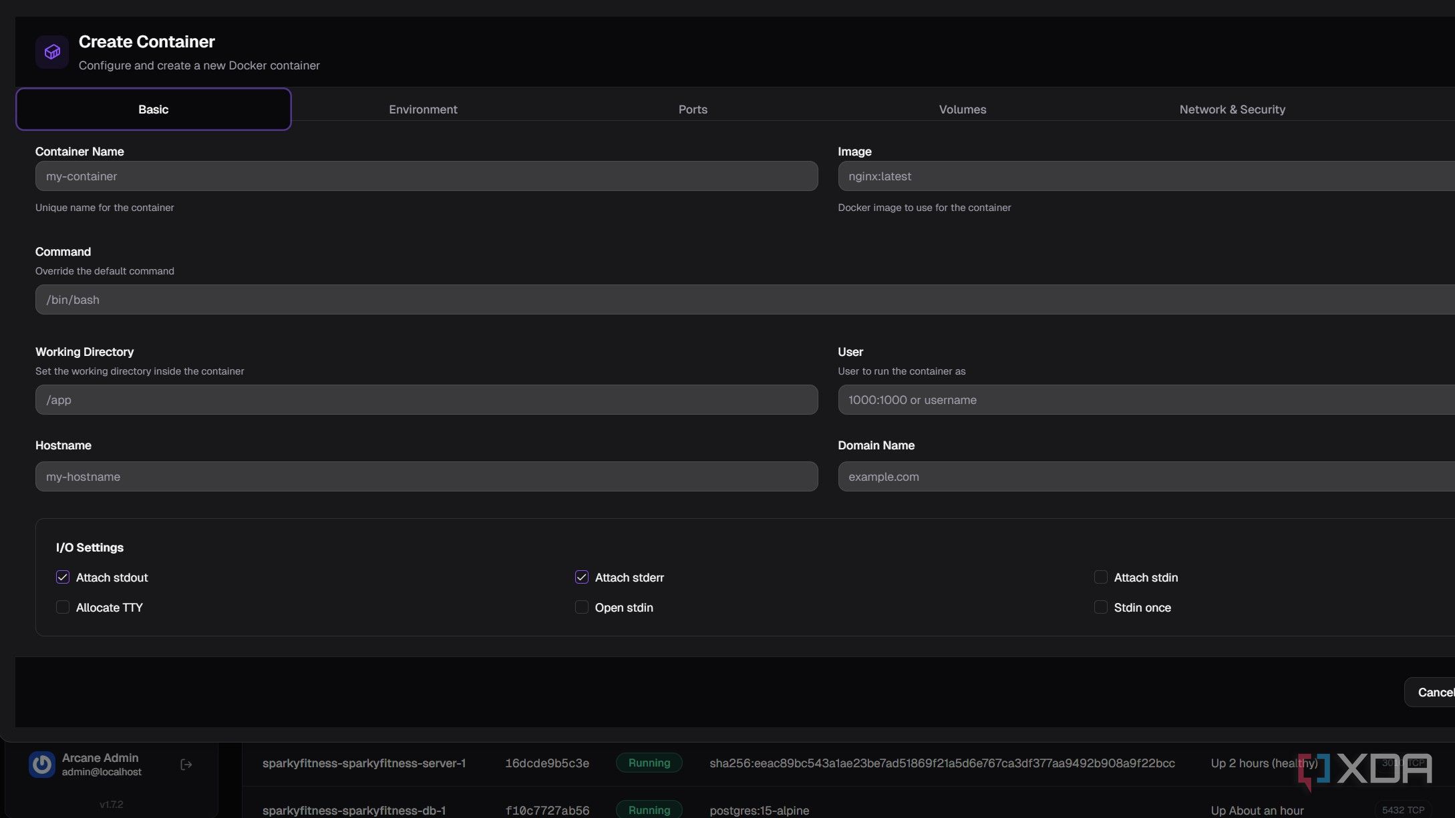Click the sparkyfitness-sparkyfitness-db-1 container name
Image resolution: width=1455 pixels, height=818 pixels.
tap(354, 810)
